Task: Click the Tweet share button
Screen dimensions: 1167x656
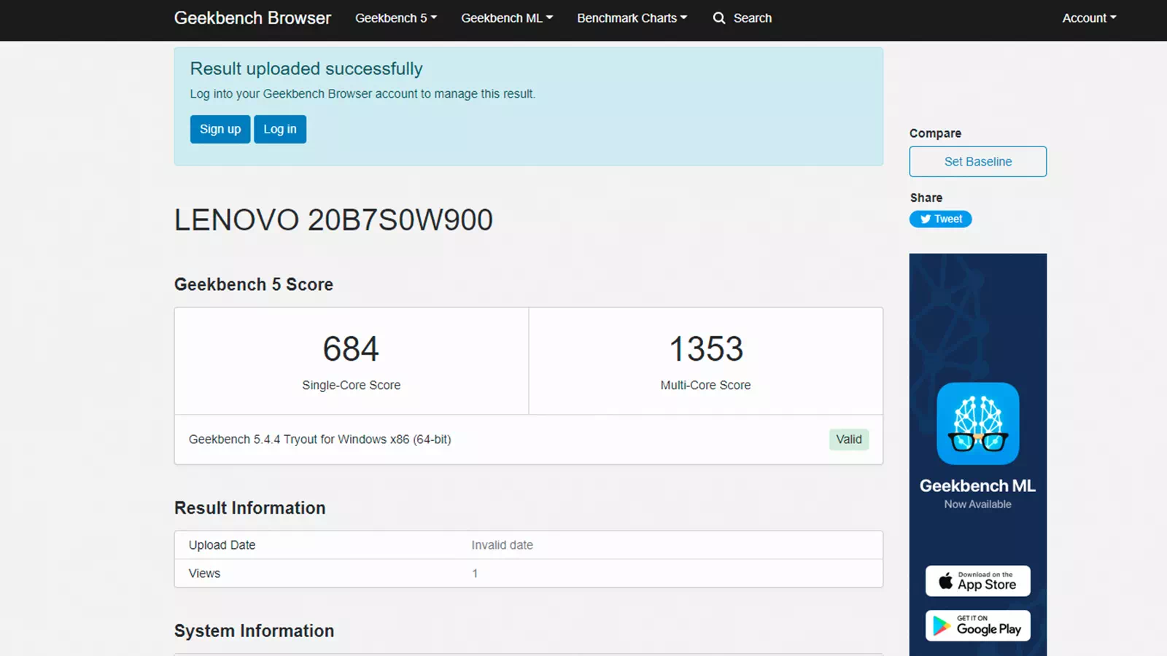Action: point(940,219)
